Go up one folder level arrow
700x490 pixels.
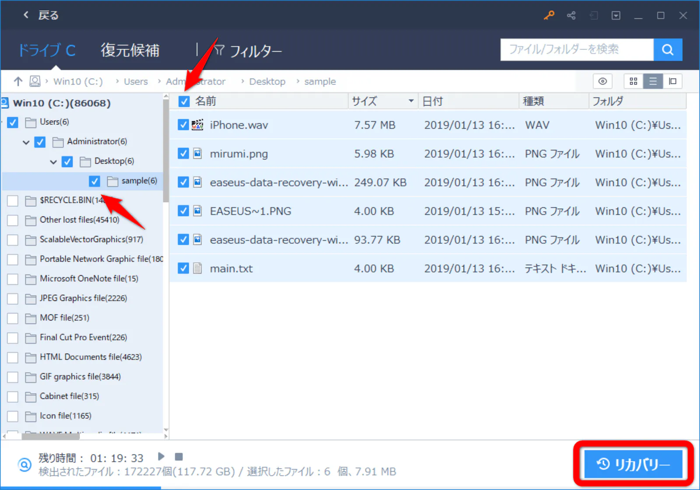[18, 81]
